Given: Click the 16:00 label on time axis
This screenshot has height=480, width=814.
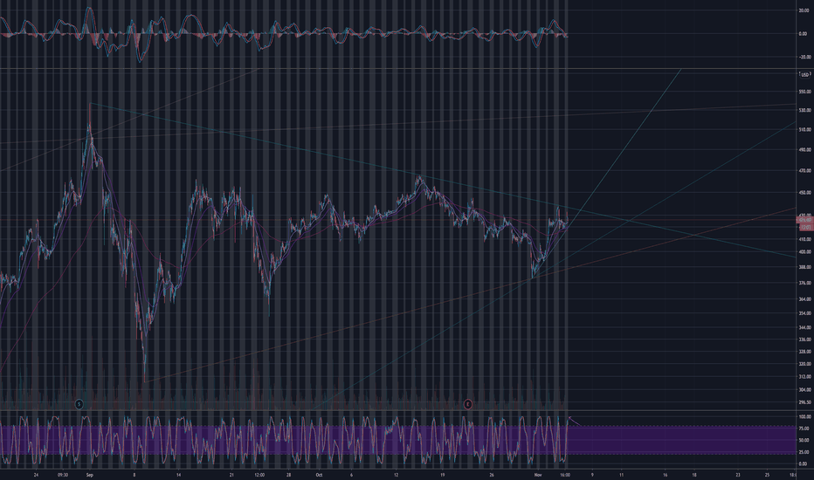Looking at the screenshot, I should click(x=565, y=475).
